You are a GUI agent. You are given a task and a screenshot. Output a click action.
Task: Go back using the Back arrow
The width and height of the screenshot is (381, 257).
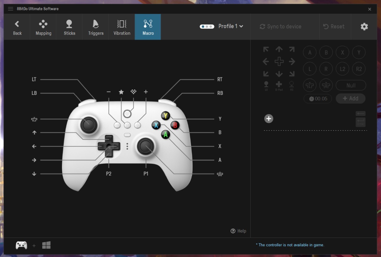click(x=17, y=27)
